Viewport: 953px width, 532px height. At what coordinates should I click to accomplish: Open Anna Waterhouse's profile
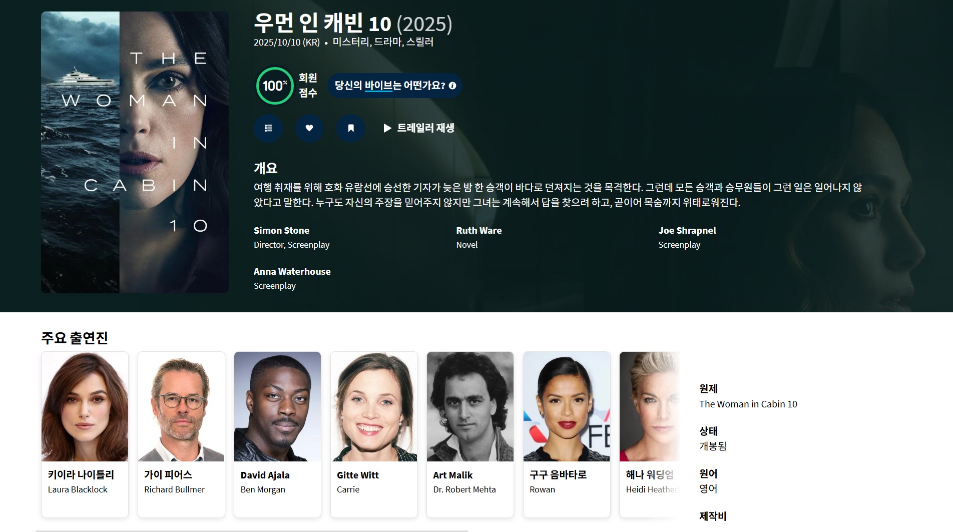(x=292, y=272)
